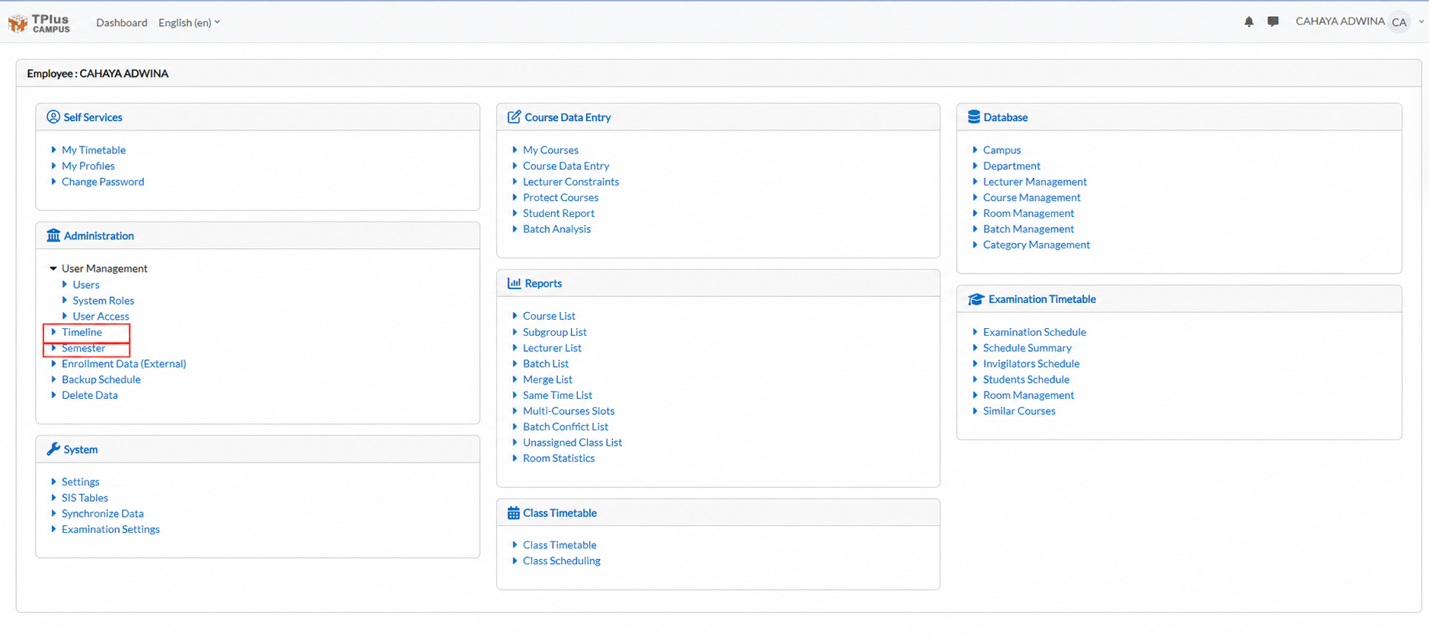Open Synchronize Data

(103, 513)
